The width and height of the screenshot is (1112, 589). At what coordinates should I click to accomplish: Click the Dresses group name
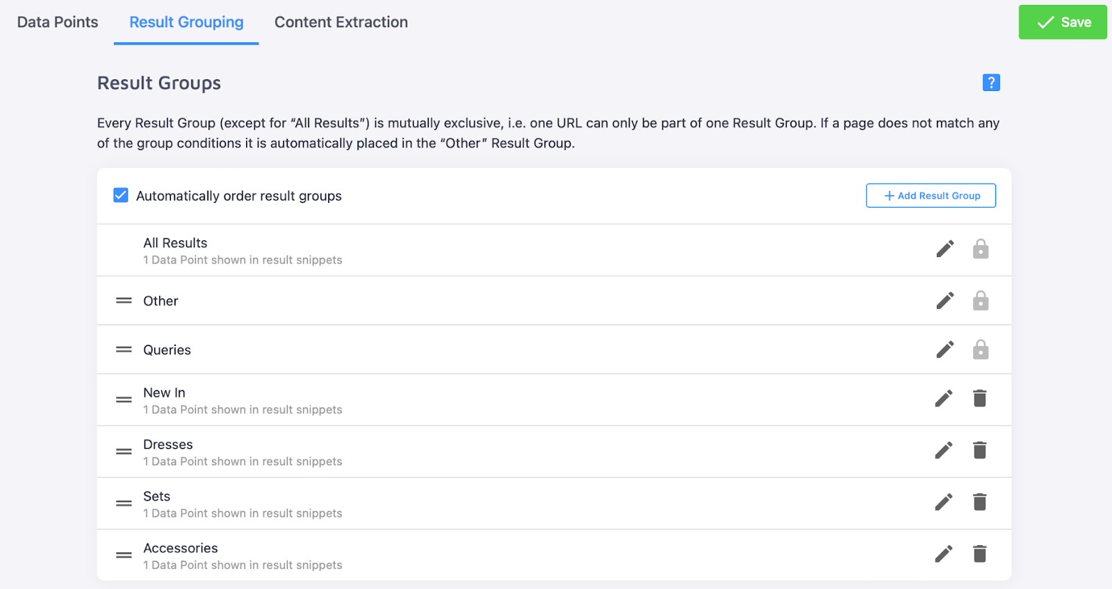coord(168,445)
